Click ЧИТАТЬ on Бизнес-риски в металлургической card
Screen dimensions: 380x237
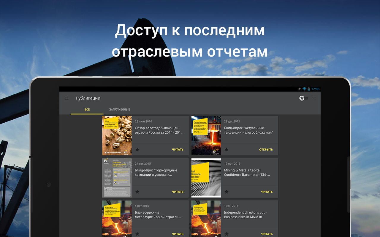pos(178,234)
